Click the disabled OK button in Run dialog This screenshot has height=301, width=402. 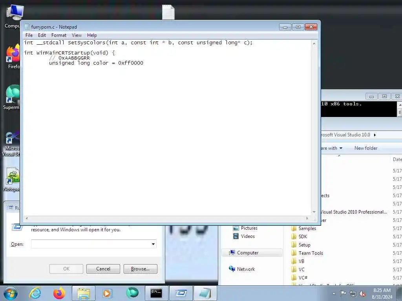pyautogui.click(x=66, y=269)
